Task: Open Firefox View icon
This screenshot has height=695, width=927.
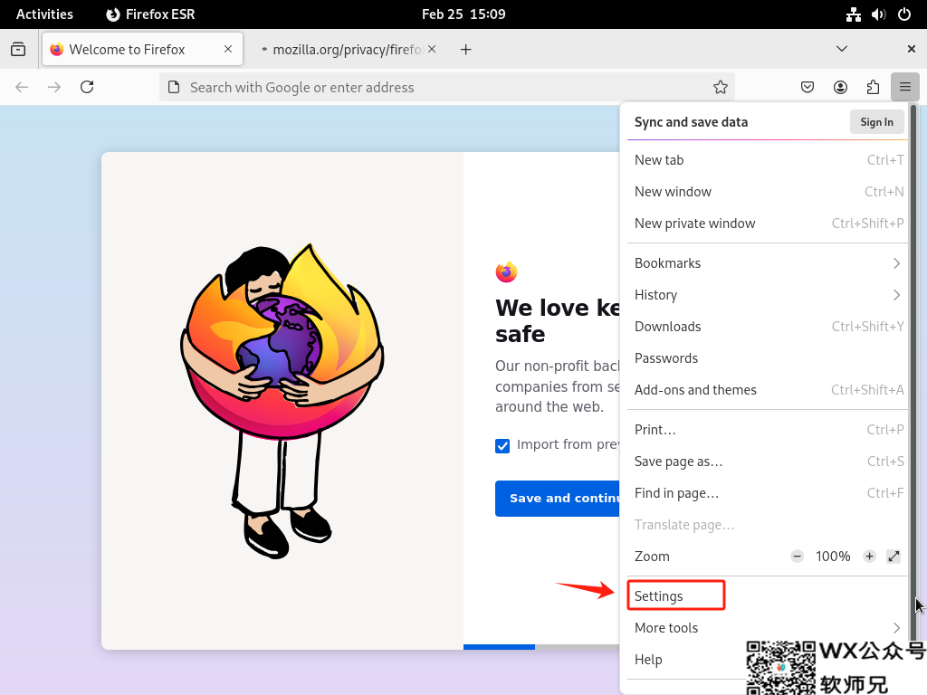Action: 18,49
